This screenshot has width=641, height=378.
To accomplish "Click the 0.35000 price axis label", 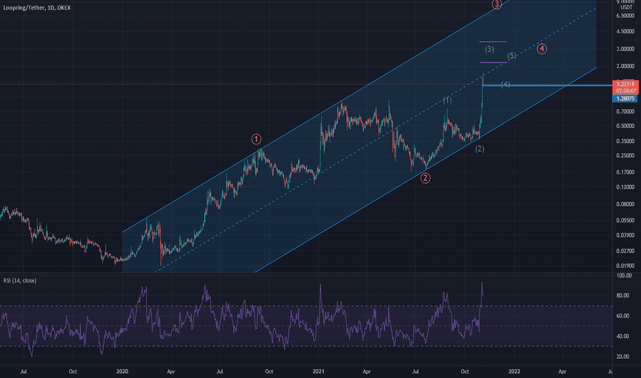I will (x=625, y=142).
